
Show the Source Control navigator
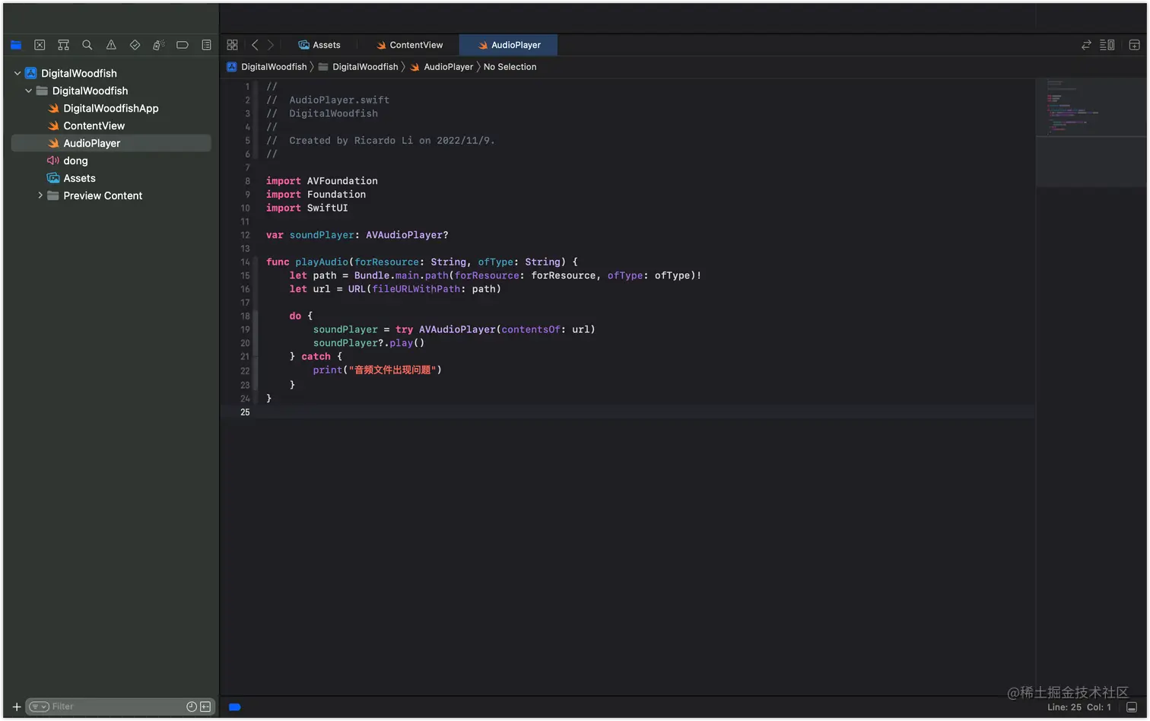coord(40,45)
